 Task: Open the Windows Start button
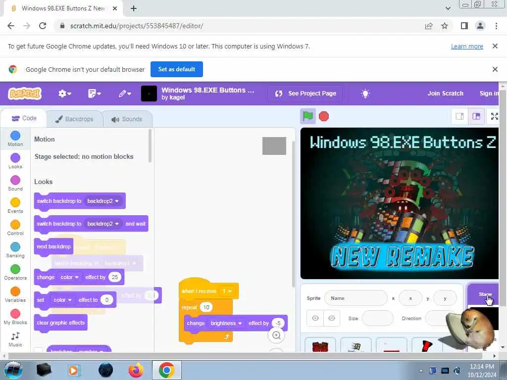pyautogui.click(x=13, y=370)
